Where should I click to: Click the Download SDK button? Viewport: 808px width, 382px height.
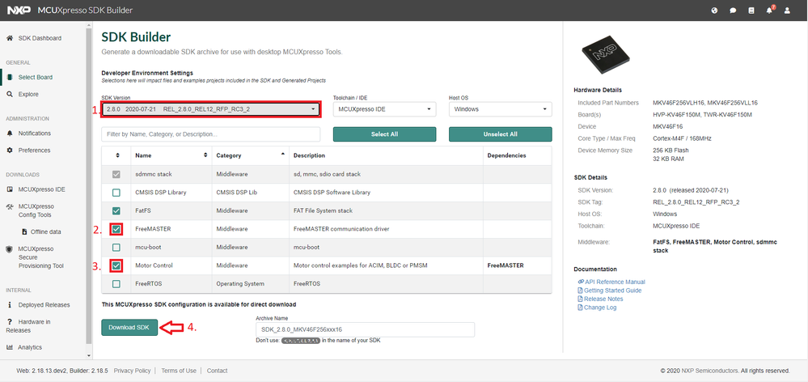pos(129,327)
